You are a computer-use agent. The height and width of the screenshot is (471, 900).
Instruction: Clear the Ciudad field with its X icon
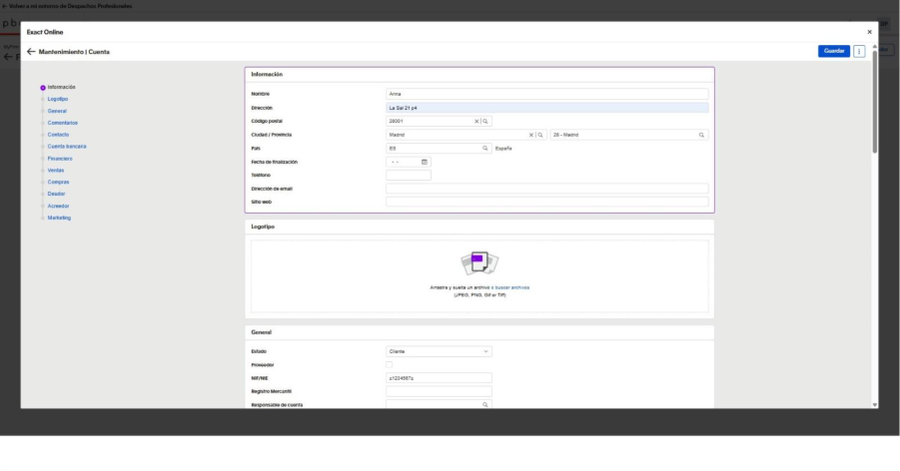tap(531, 135)
